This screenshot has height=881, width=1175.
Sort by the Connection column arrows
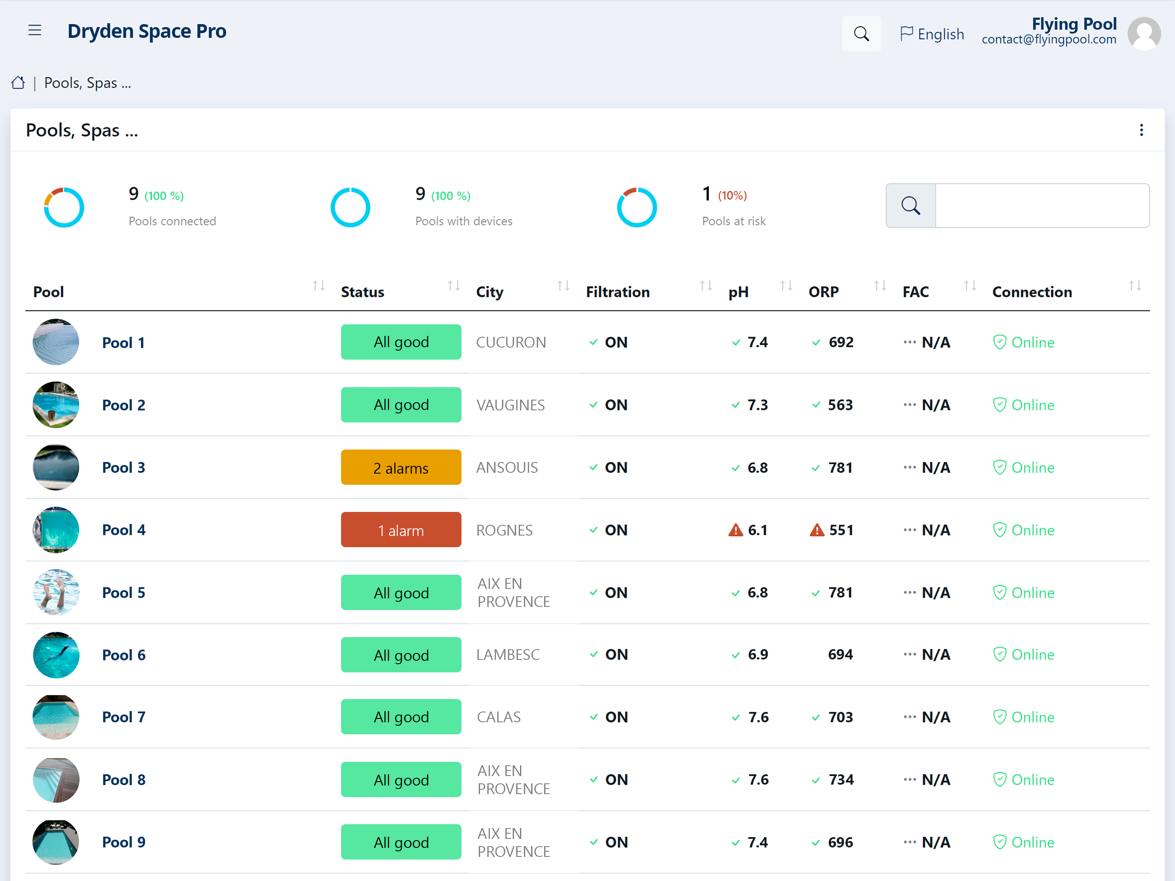1135,286
